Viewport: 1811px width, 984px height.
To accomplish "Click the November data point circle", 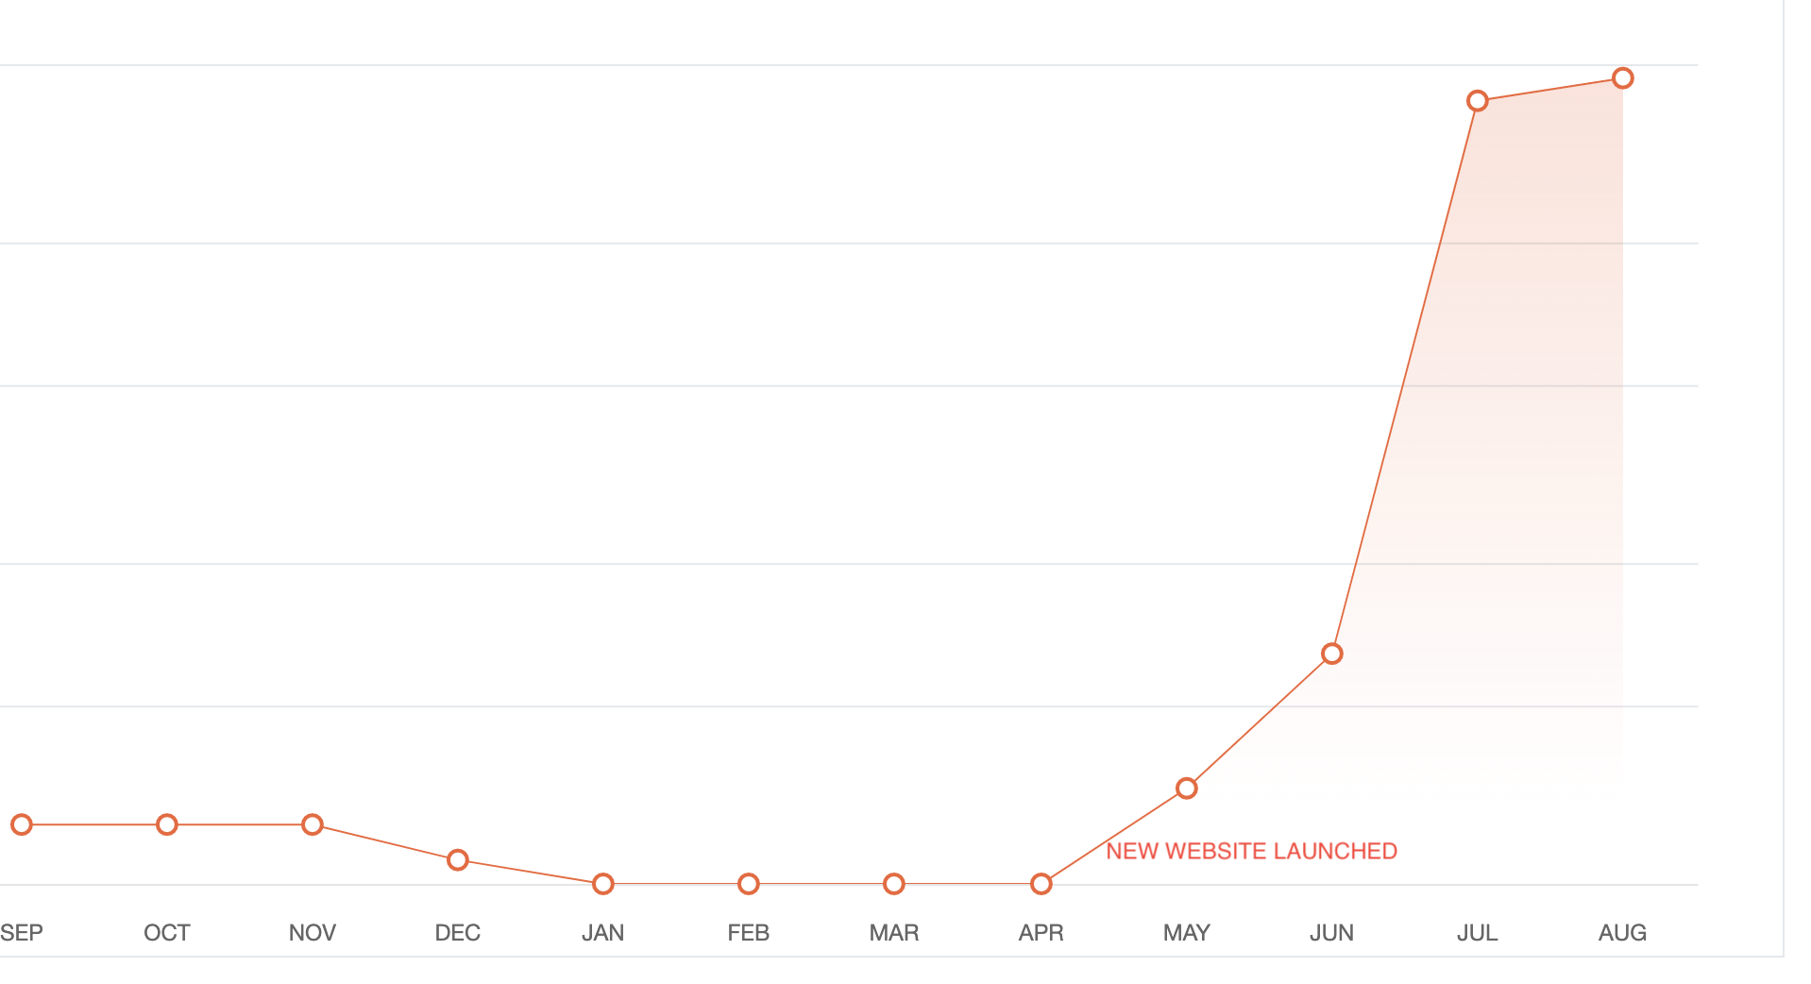I will coord(313,824).
